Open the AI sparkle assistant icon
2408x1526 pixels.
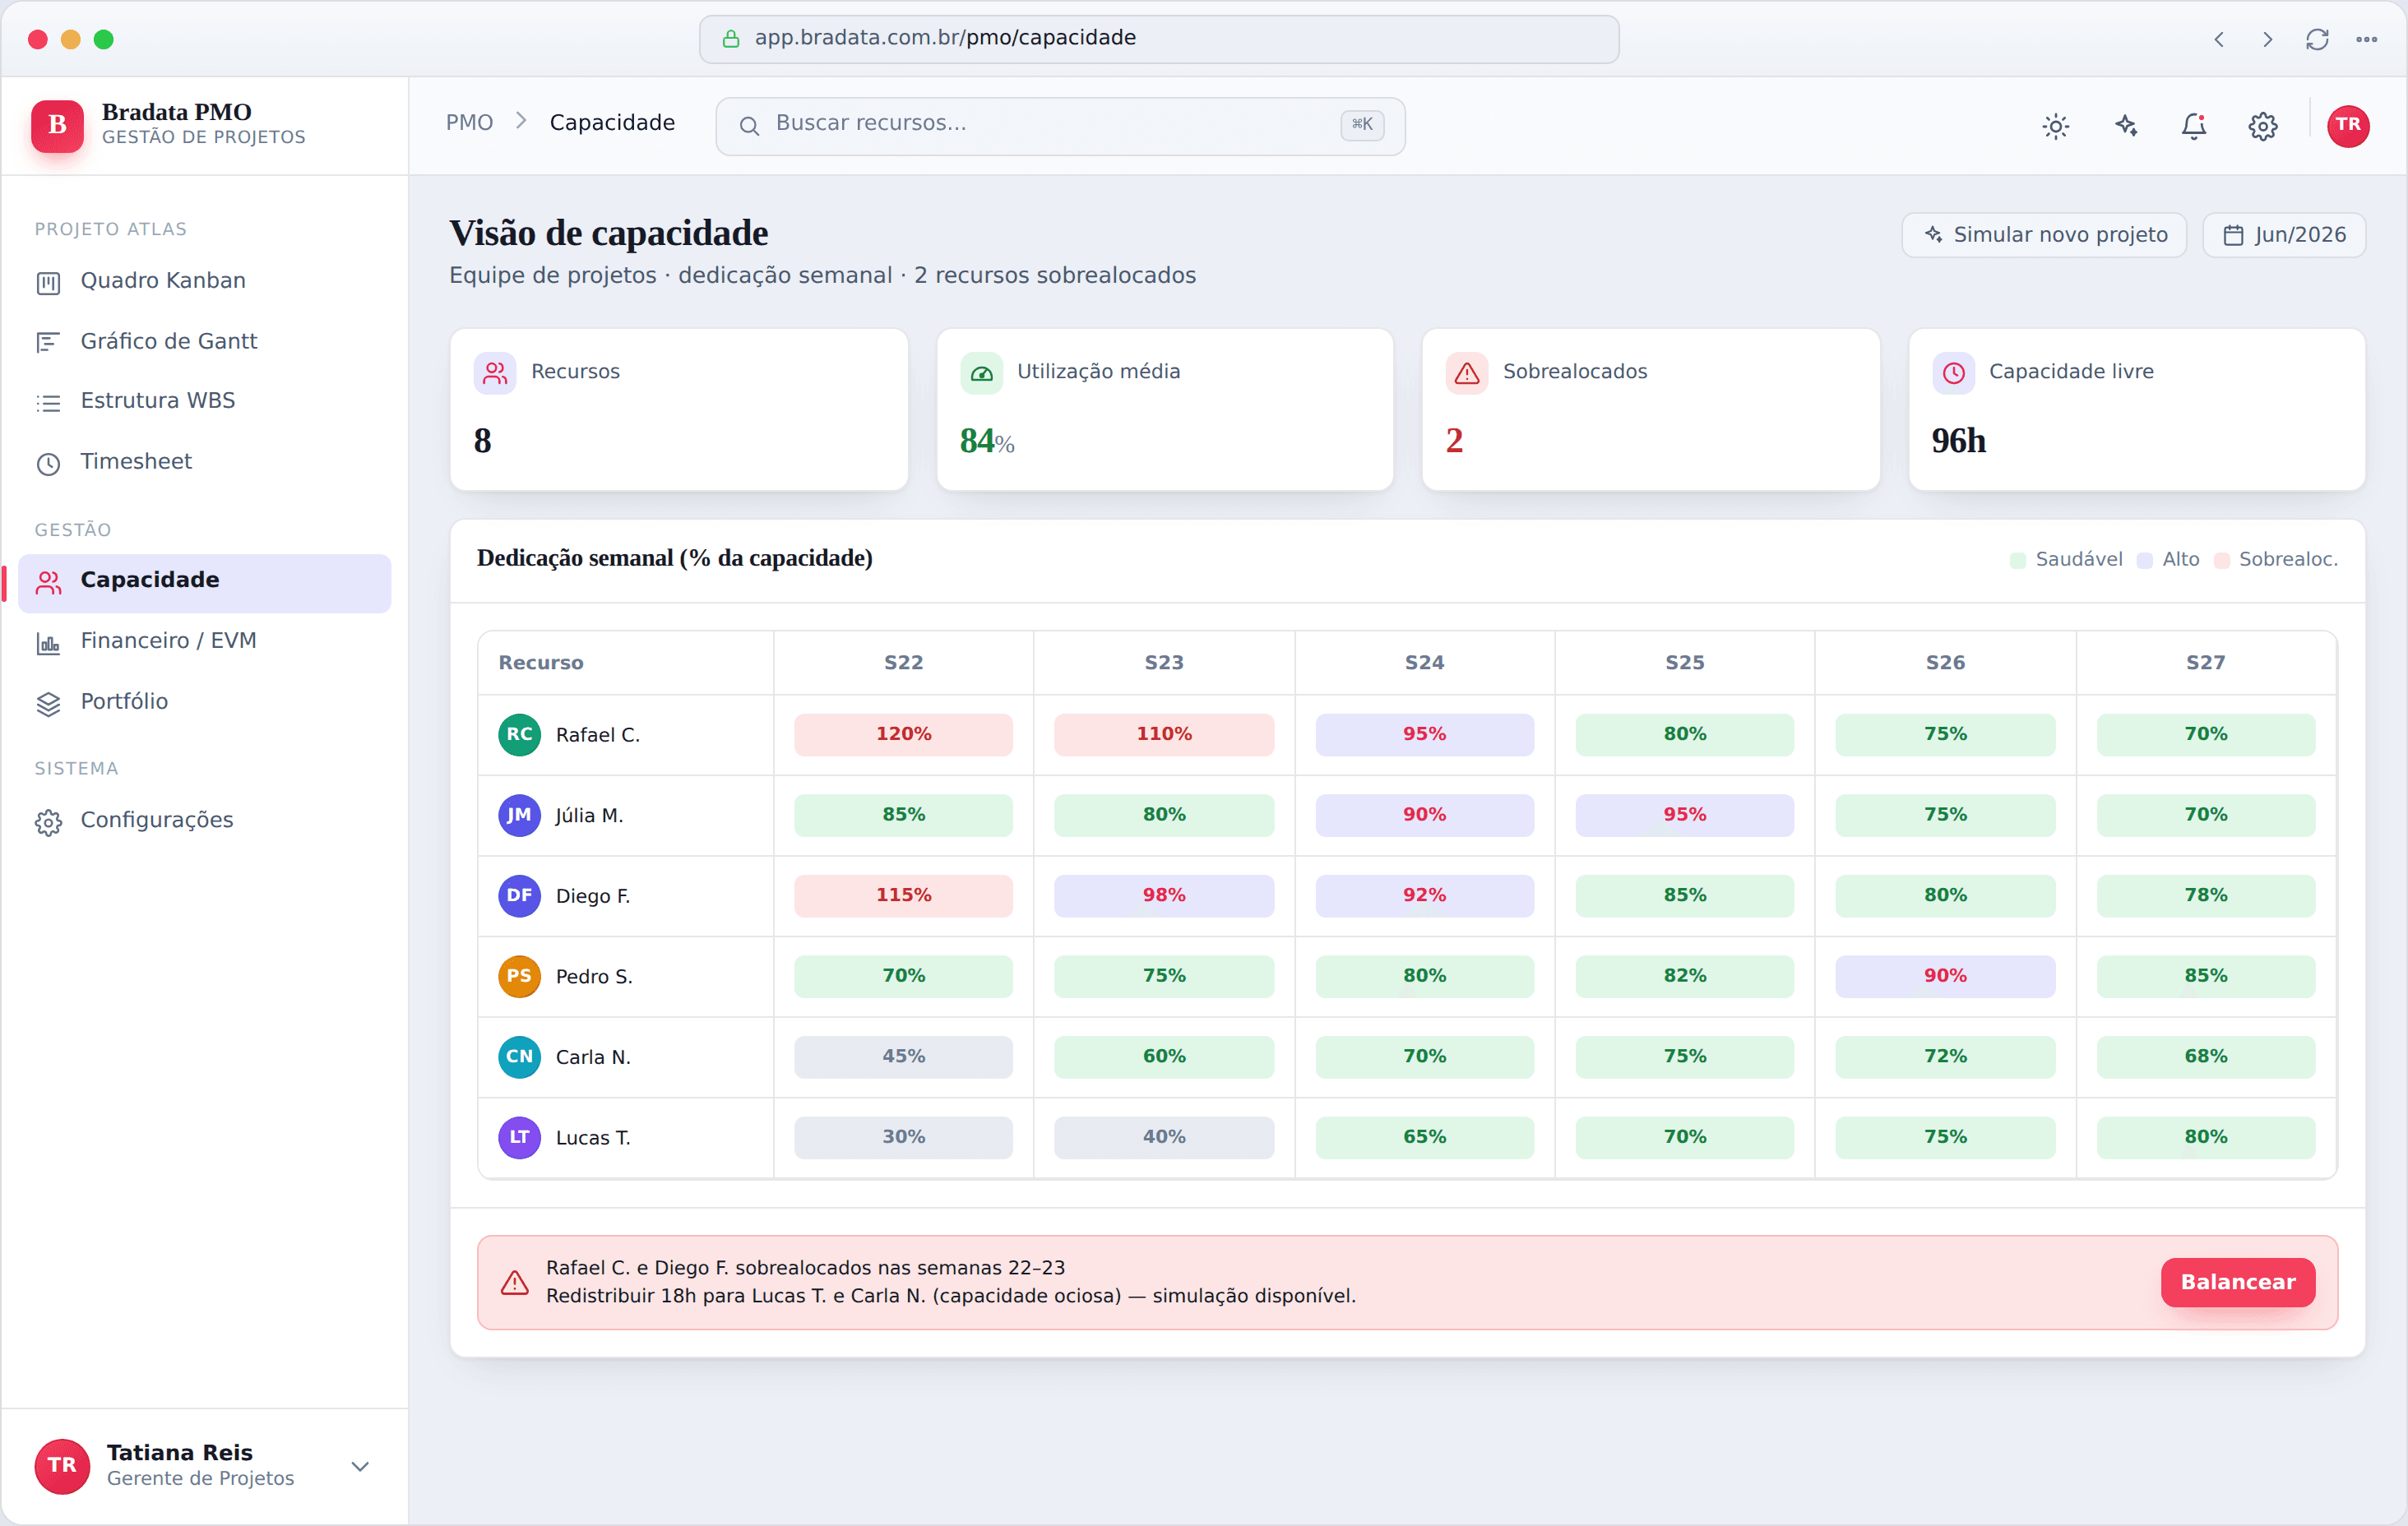[2125, 126]
